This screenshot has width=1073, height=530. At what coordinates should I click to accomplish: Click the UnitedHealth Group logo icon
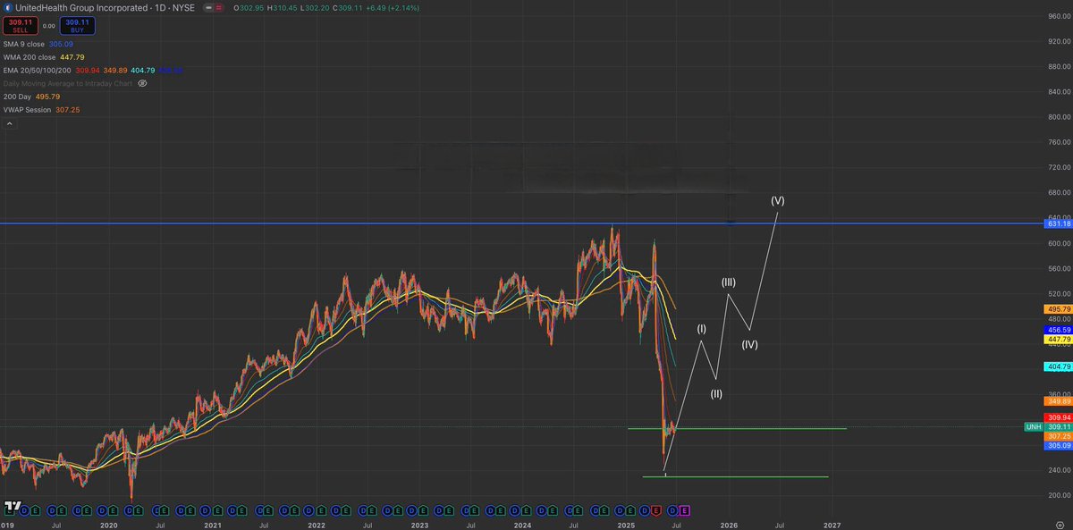click(6, 9)
